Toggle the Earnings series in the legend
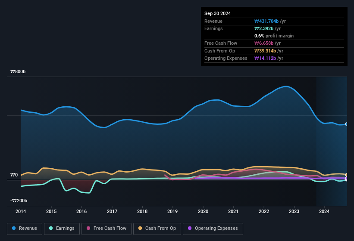354x241 pixels. 62,229
